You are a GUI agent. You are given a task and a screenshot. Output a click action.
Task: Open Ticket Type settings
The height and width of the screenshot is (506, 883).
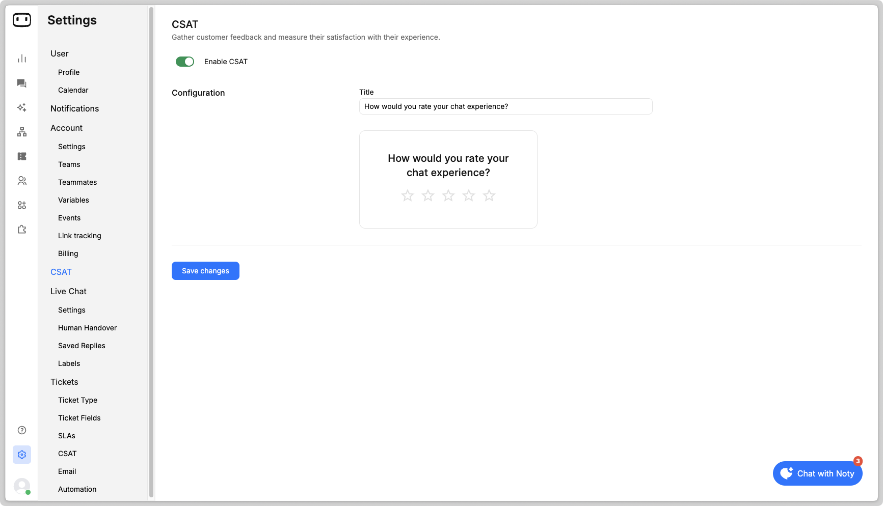[77, 400]
